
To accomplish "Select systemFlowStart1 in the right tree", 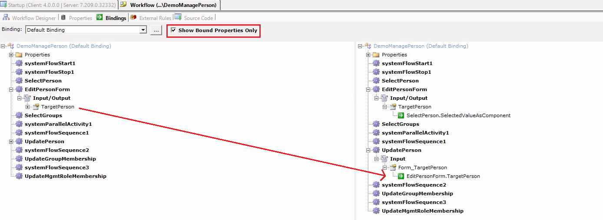I will coord(407,63).
